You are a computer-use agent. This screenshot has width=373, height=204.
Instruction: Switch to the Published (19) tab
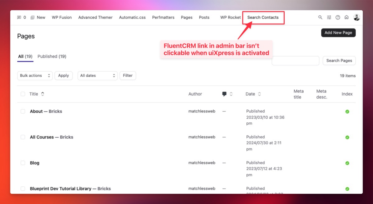click(52, 56)
